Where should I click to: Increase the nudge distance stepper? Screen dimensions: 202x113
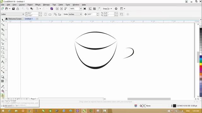click(x=98, y=13)
